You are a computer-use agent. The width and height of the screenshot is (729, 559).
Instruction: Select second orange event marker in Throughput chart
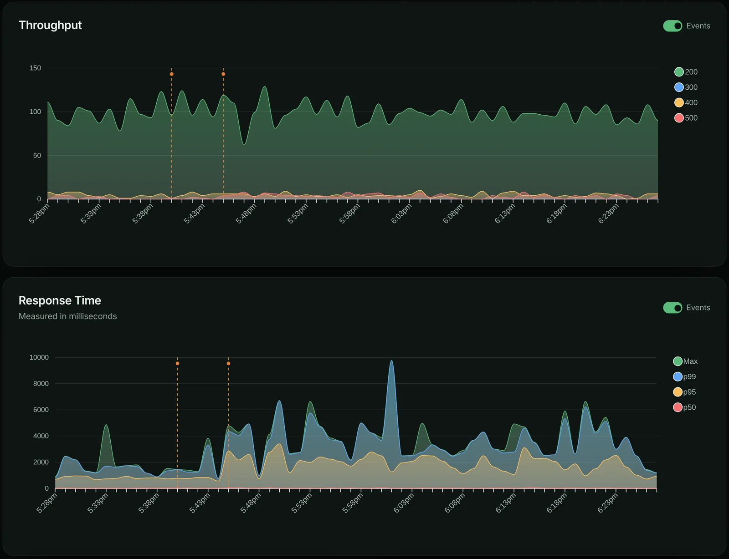(223, 74)
